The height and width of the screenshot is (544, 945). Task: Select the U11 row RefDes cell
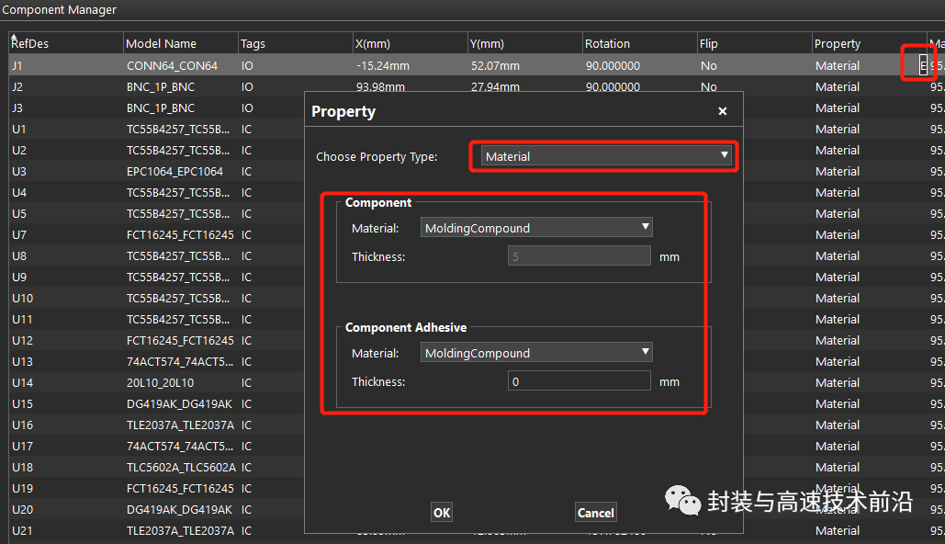tap(66, 319)
